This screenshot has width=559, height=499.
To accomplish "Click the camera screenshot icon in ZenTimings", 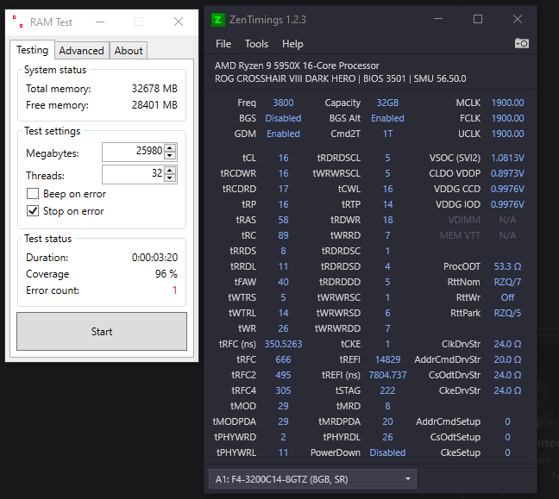I will (522, 43).
